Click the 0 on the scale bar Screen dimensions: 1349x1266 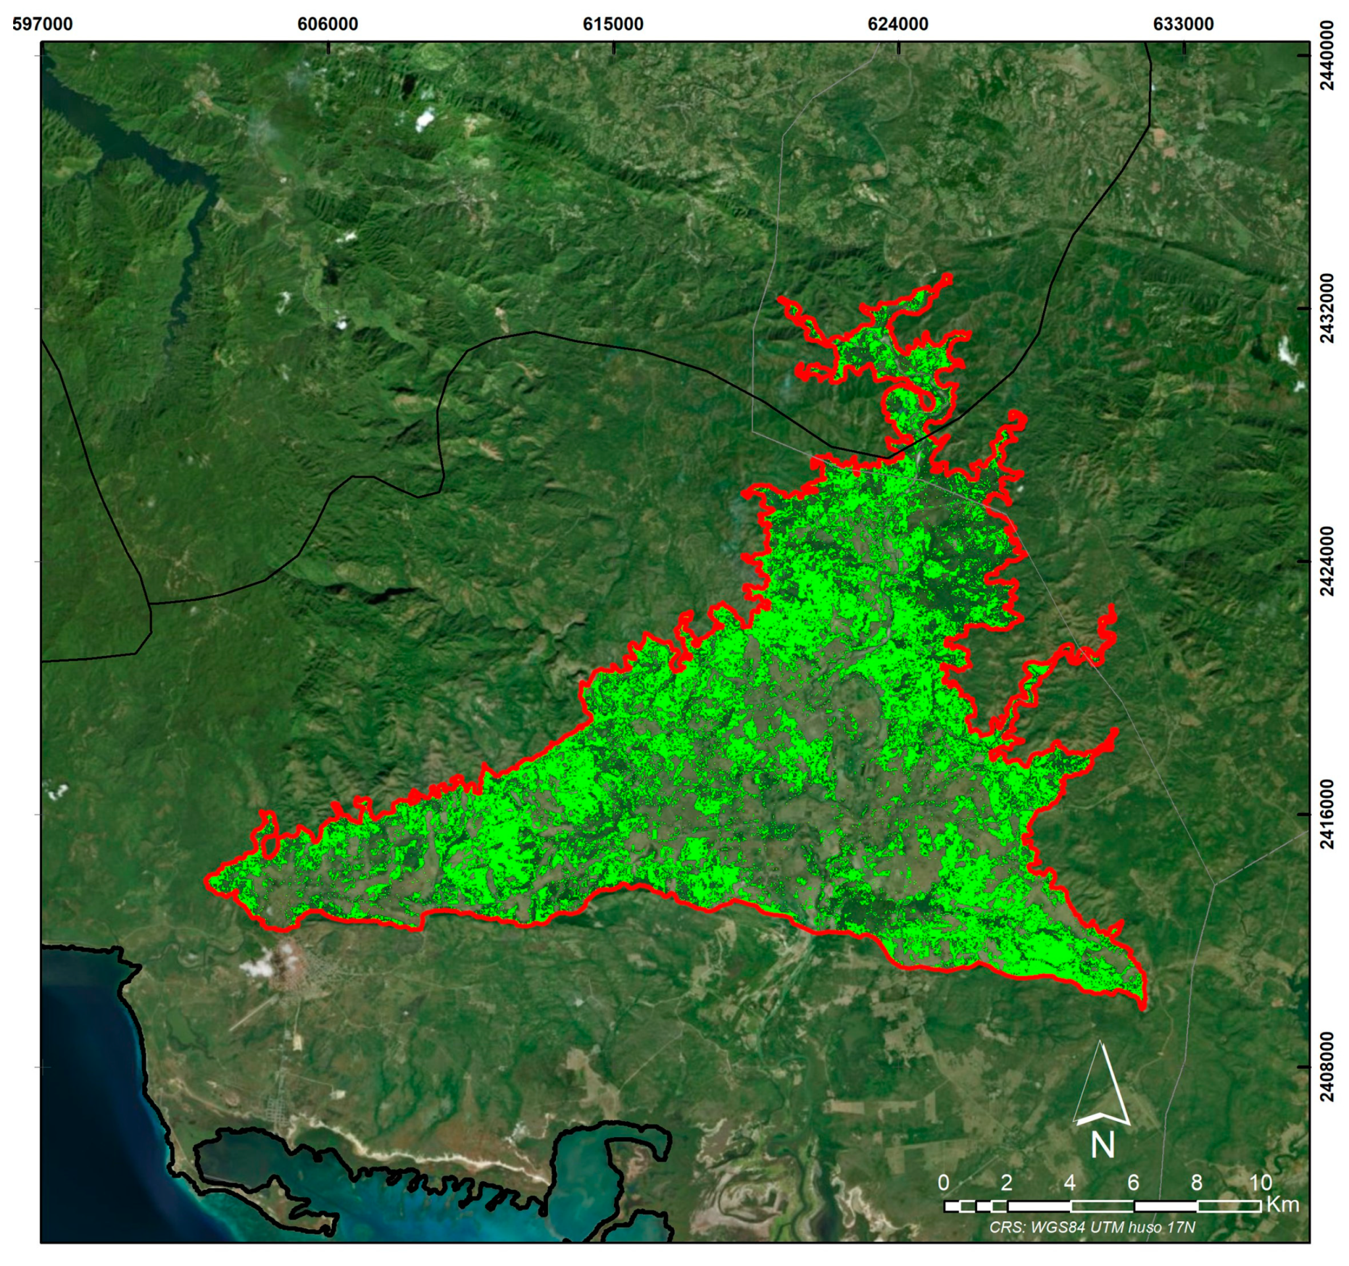point(944,1182)
